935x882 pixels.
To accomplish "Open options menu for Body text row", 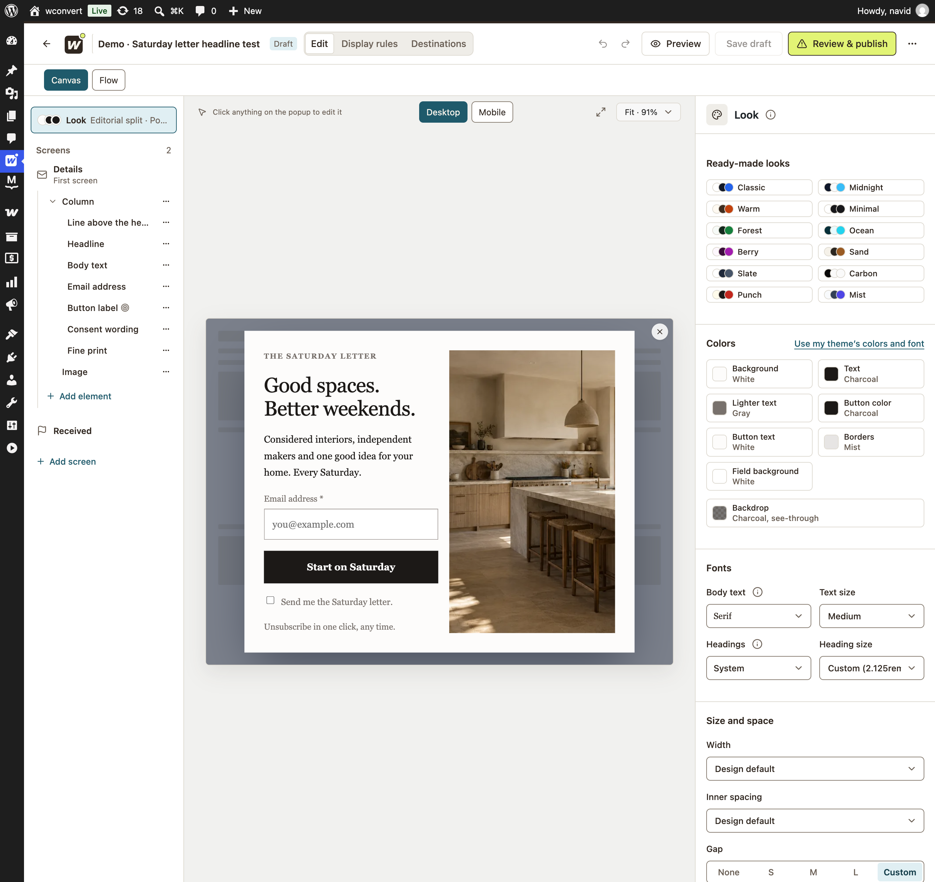I will tap(165, 265).
